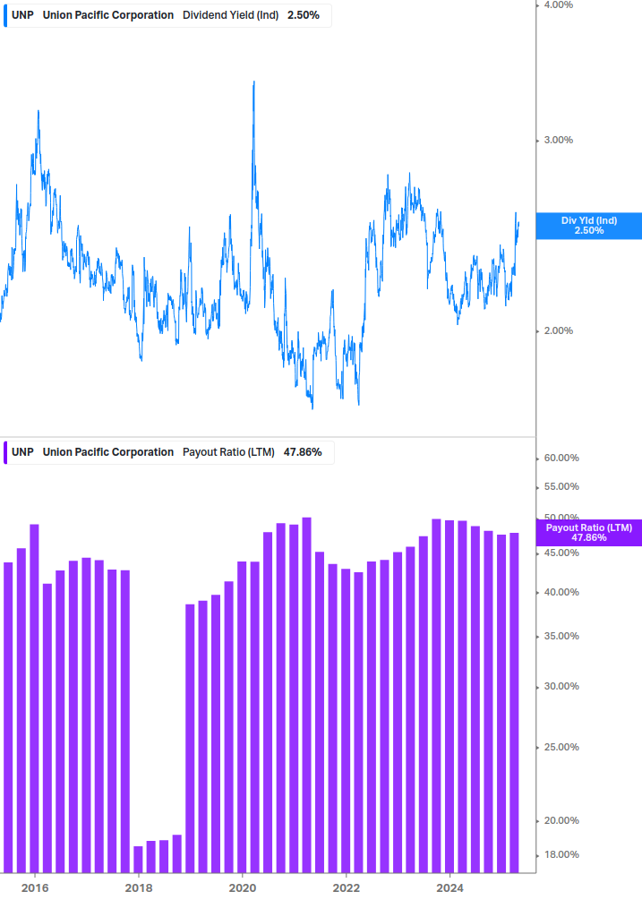642x900 pixels.
Task: Click the 2.00% dividend yield axis label
Action: point(558,330)
